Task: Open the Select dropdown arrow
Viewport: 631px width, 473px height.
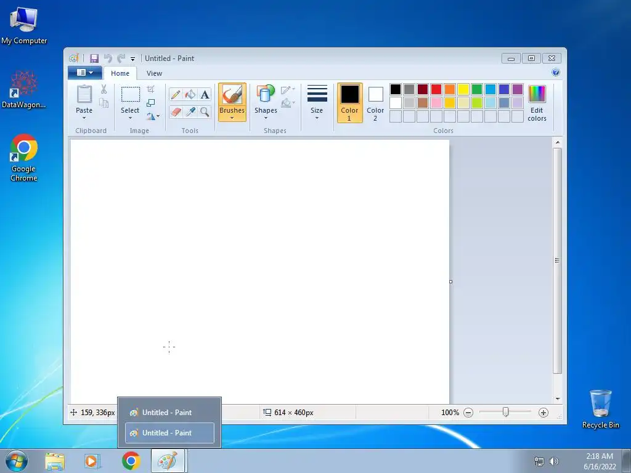Action: (131, 118)
